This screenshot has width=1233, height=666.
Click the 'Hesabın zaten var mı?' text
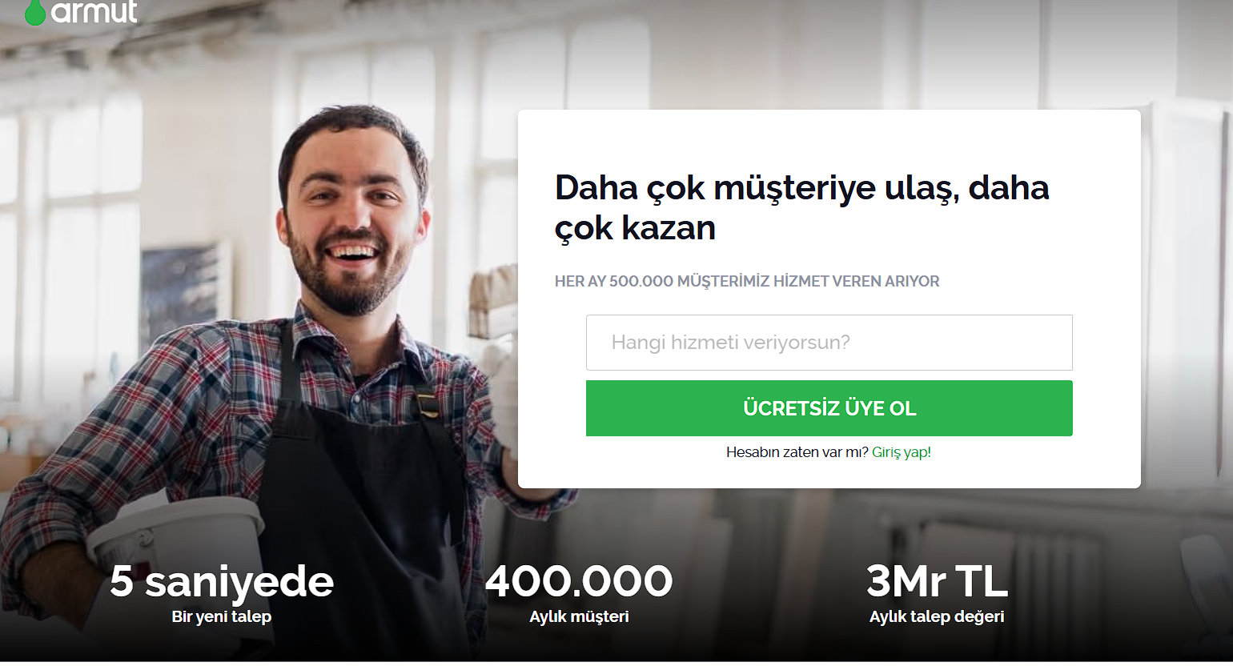(x=797, y=452)
